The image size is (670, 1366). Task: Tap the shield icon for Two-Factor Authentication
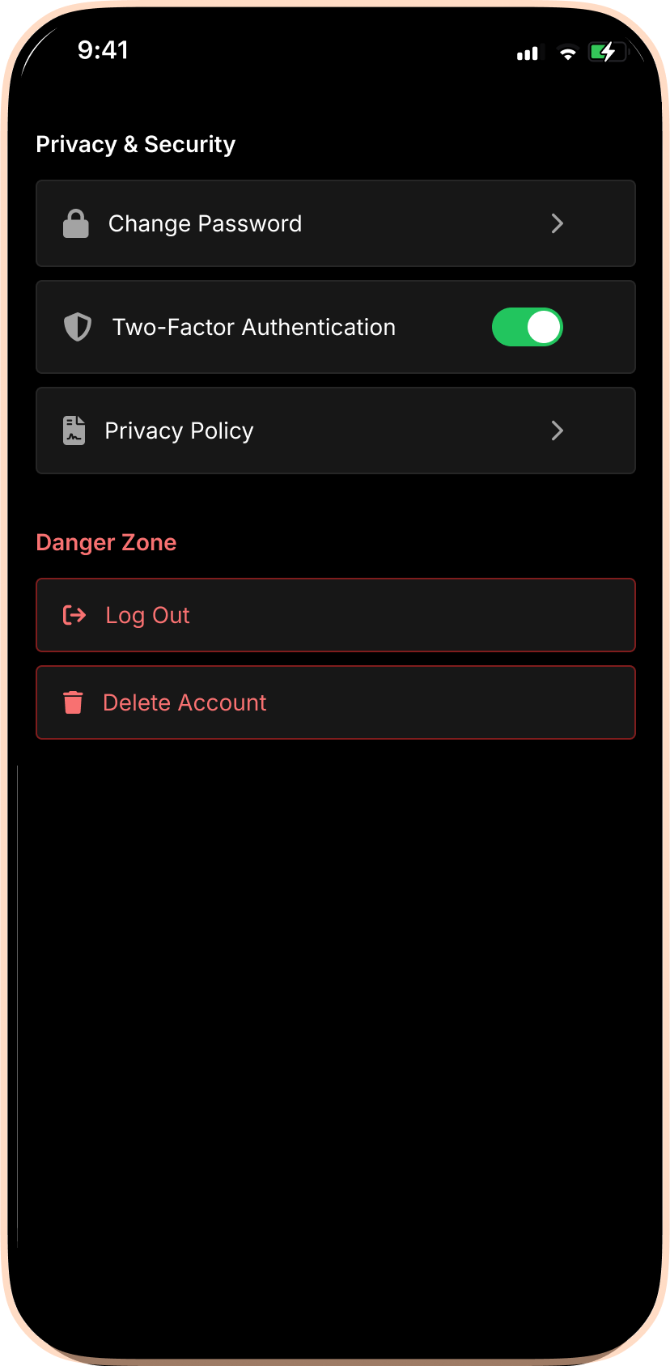(x=78, y=327)
